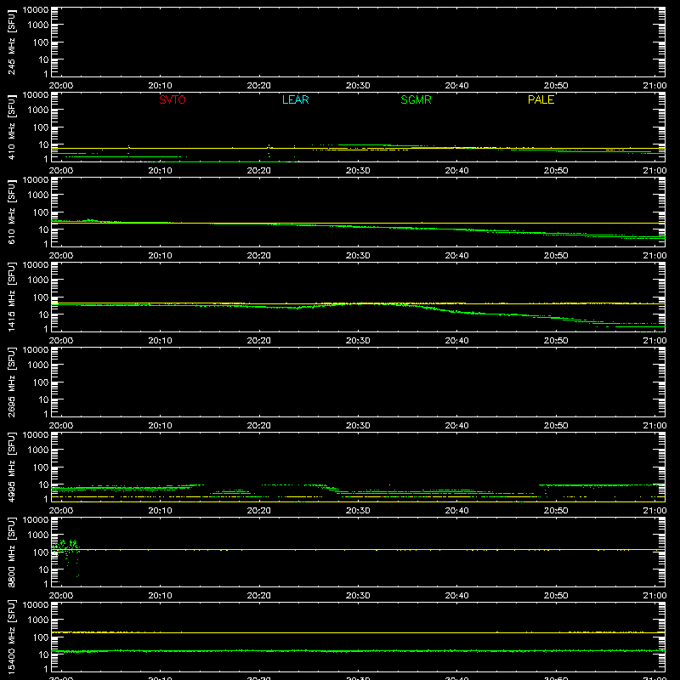680x680 pixels.
Task: Click the 1000 tick of 2695 MHz plot
Action: [38, 365]
